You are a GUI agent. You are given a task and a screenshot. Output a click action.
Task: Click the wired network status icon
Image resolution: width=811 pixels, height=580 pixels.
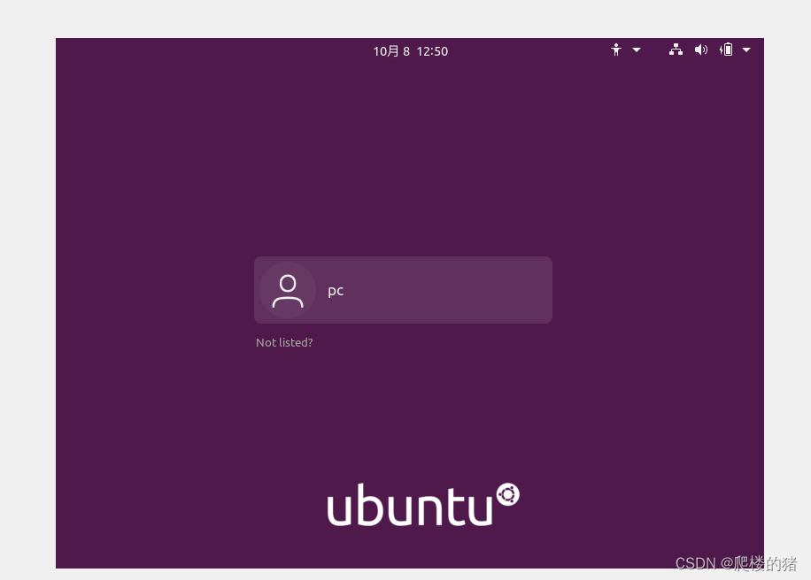(x=676, y=50)
